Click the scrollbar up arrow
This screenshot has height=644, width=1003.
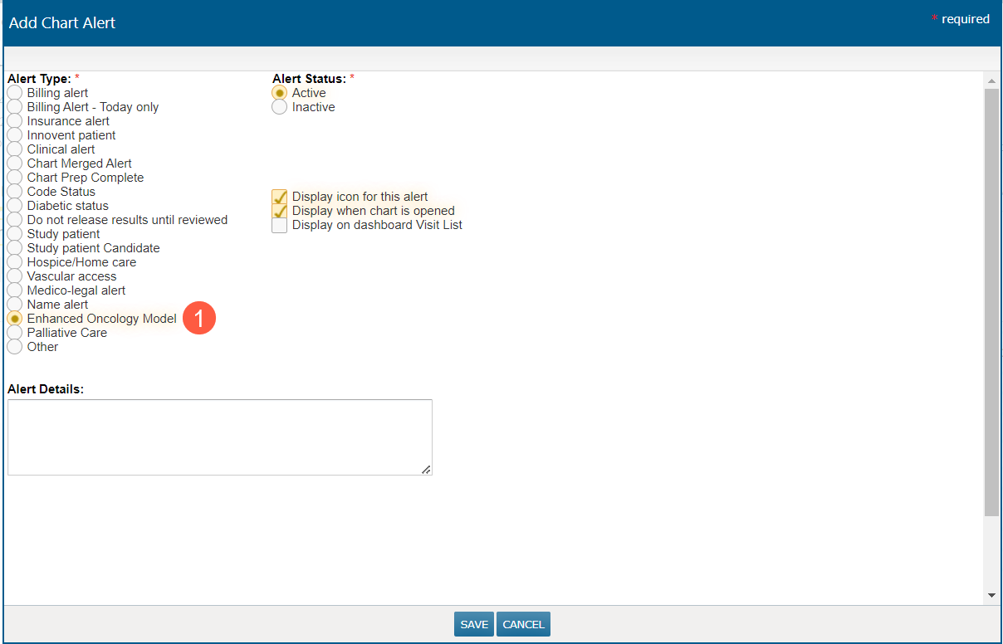pos(991,80)
